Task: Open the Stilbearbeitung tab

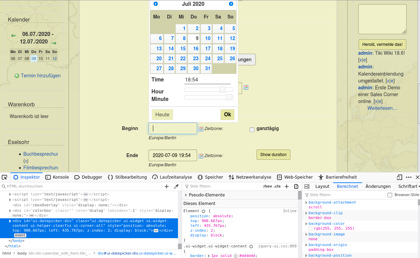Action: pos(127,177)
